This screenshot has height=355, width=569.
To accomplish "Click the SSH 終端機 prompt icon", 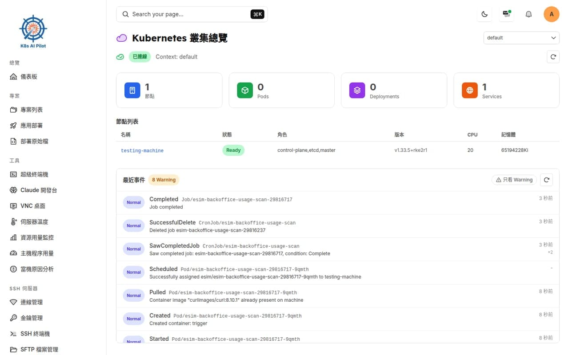I will [x=13, y=334].
